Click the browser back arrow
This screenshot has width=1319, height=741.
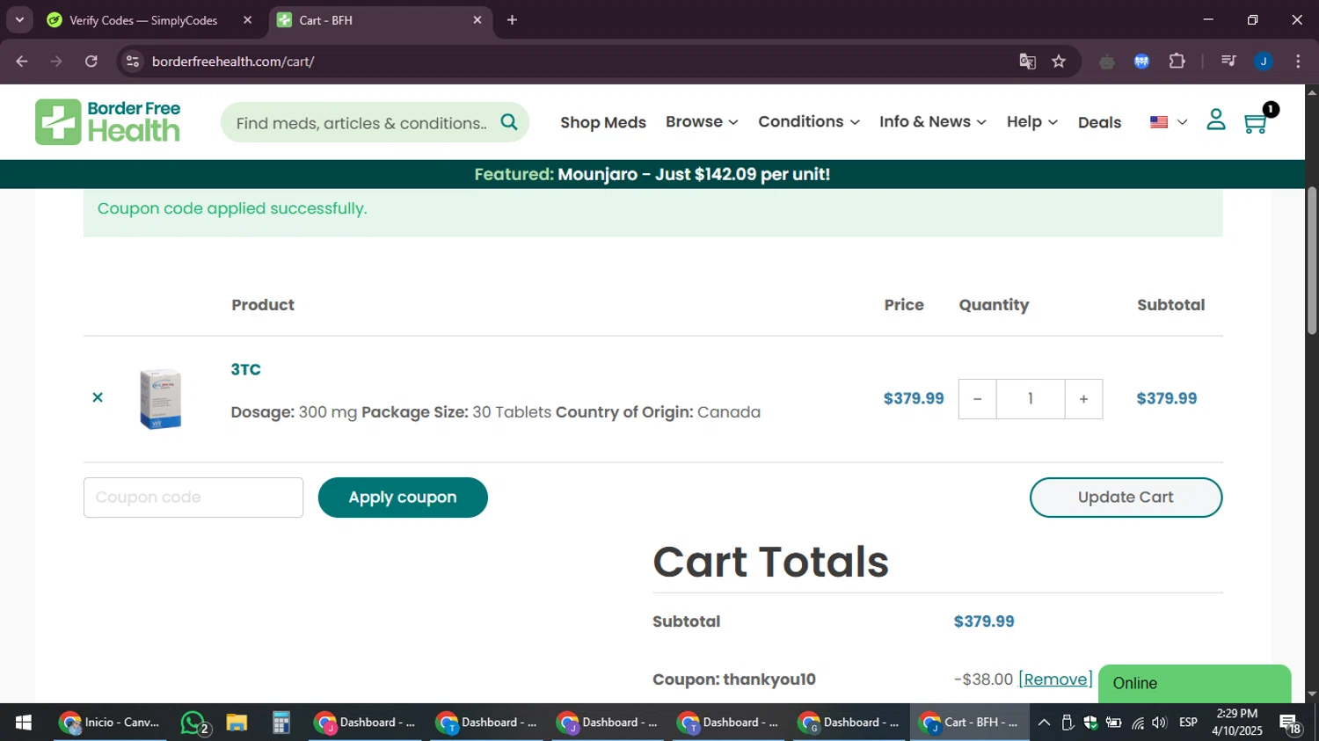click(22, 62)
